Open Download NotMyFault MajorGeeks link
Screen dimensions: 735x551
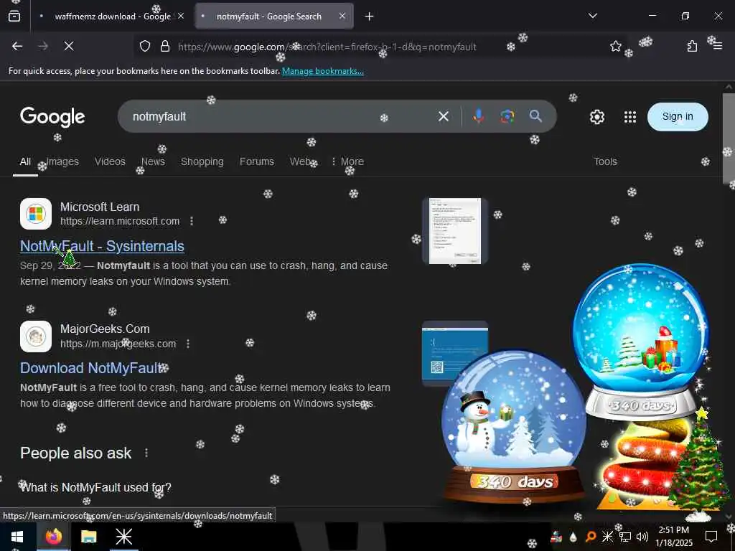[x=91, y=368]
